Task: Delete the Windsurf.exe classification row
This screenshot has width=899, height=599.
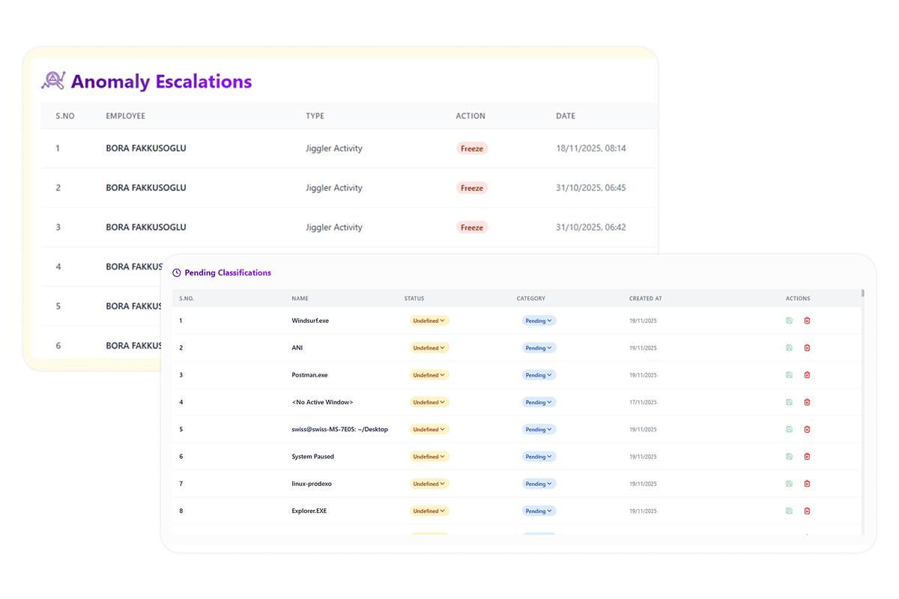Action: [x=807, y=320]
